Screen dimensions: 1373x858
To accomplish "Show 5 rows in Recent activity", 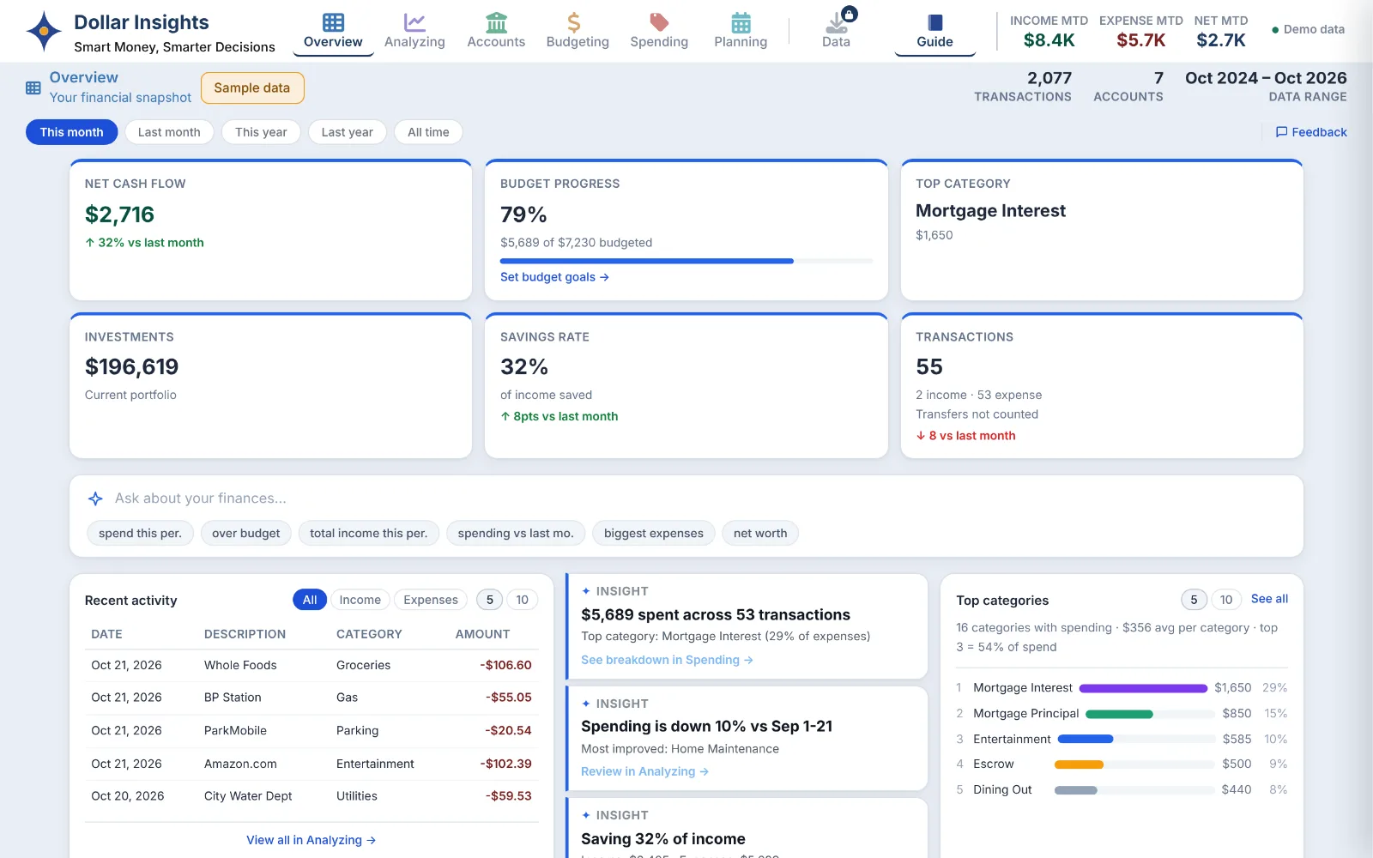I will pos(490,600).
